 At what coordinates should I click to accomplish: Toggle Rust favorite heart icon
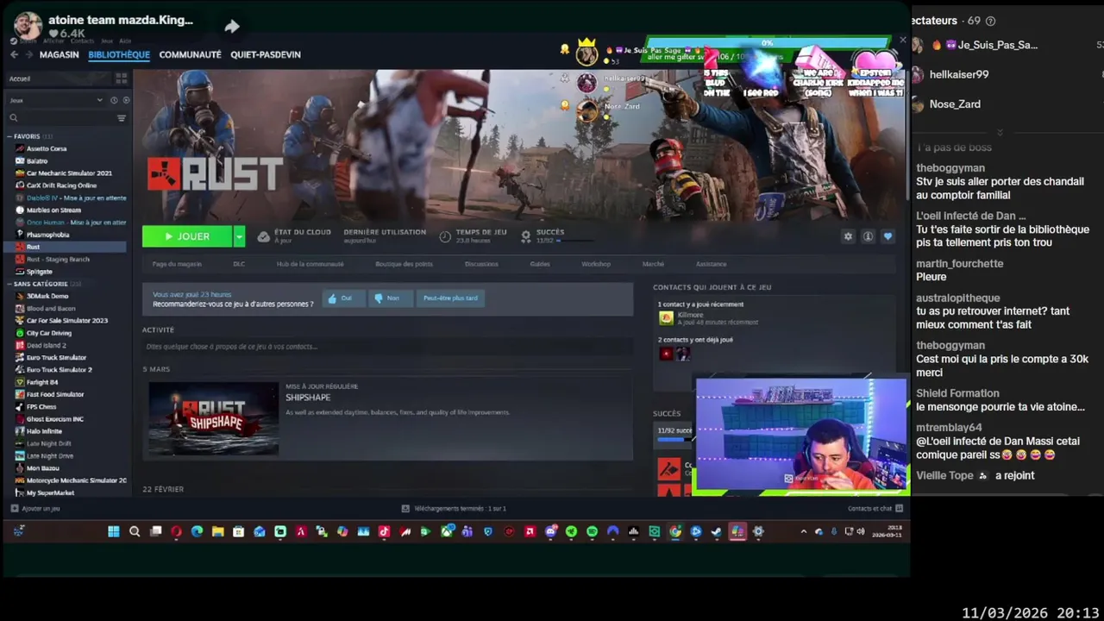(888, 236)
